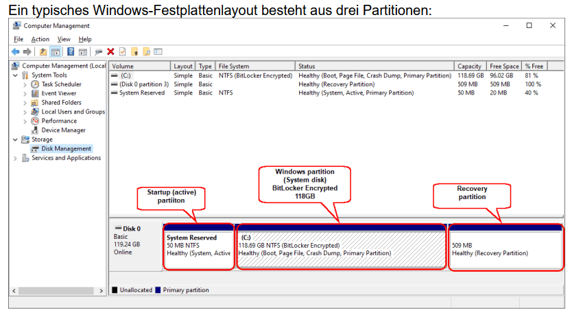This screenshot has height=312, width=570.
Task: Click the Forward arrow in the toolbar
Action: click(27, 52)
